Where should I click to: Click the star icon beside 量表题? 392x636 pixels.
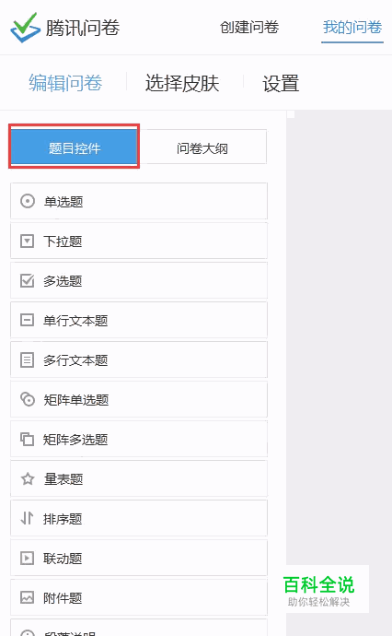click(x=27, y=479)
